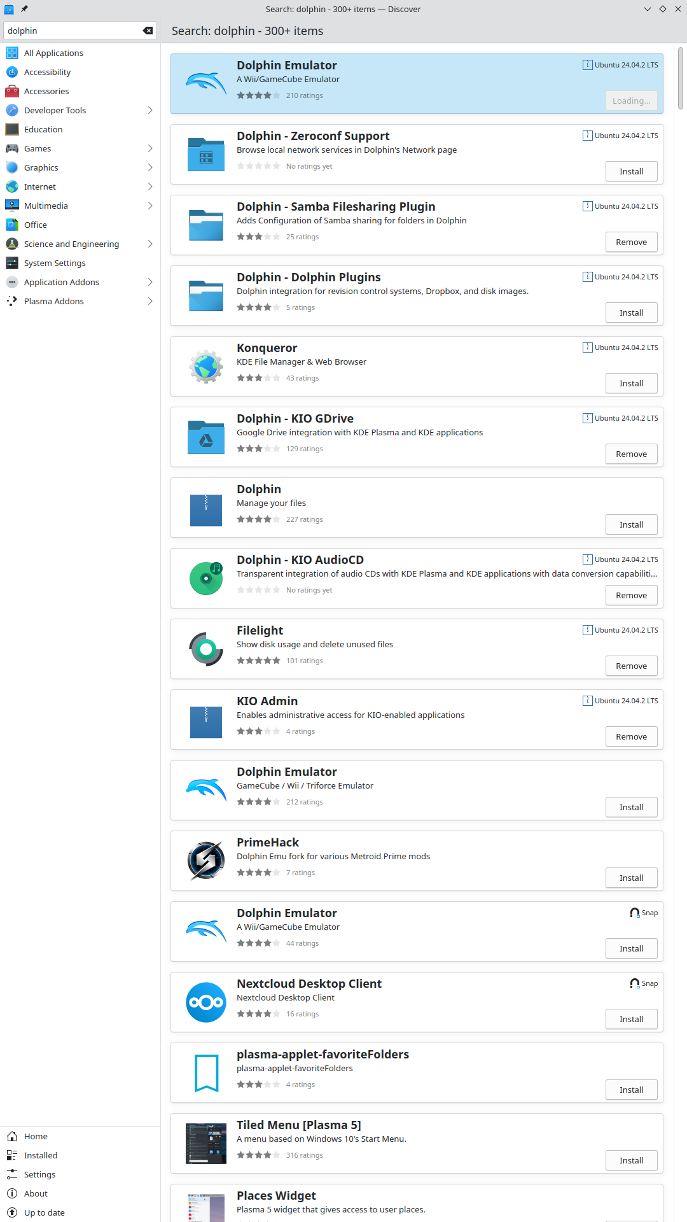
Task: Install Dolphin - Zeroconf Support
Action: pos(632,171)
